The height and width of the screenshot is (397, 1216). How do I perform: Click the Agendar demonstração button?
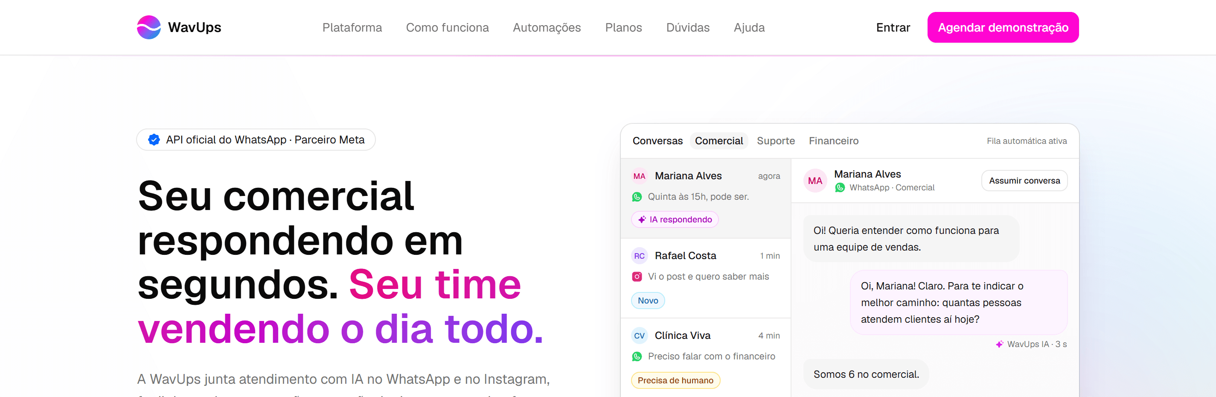pos(1003,27)
